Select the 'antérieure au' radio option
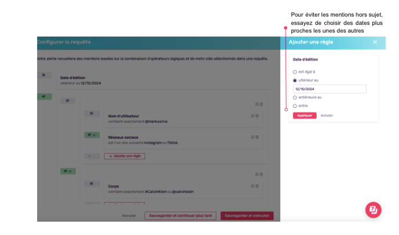The image size is (399, 235). (295, 97)
